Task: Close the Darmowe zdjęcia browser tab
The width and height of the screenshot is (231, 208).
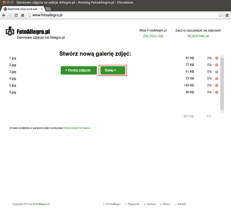Action: [42, 9]
